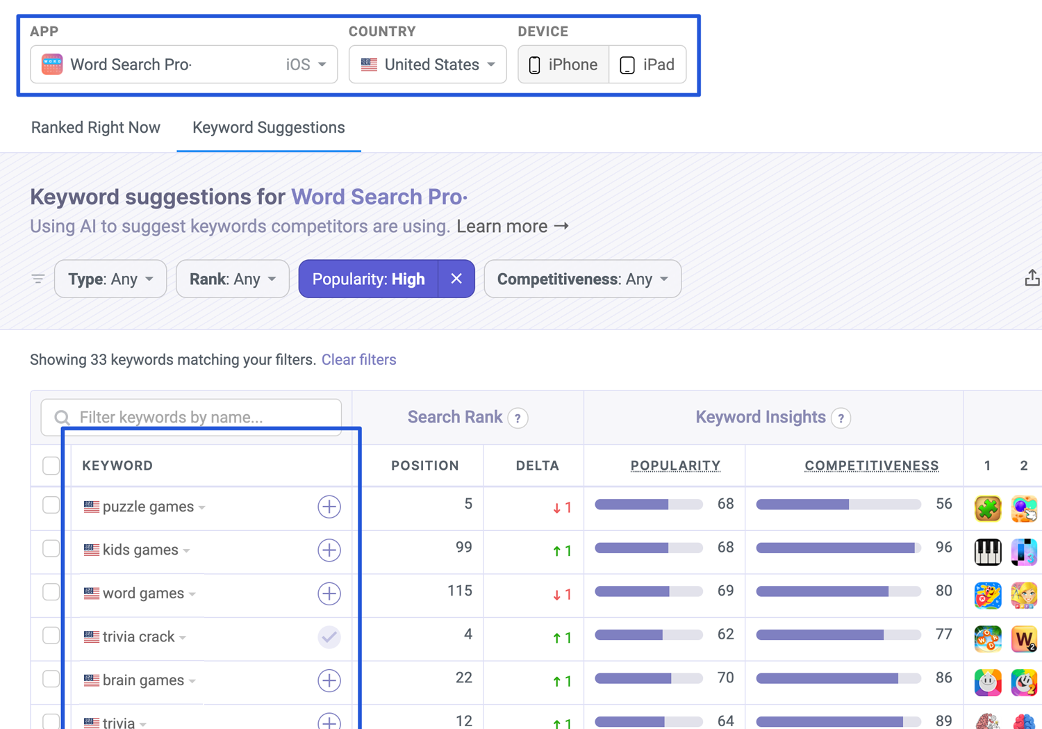This screenshot has width=1042, height=729.
Task: Expand the puzzle games keyword caret
Action: pyautogui.click(x=202, y=508)
